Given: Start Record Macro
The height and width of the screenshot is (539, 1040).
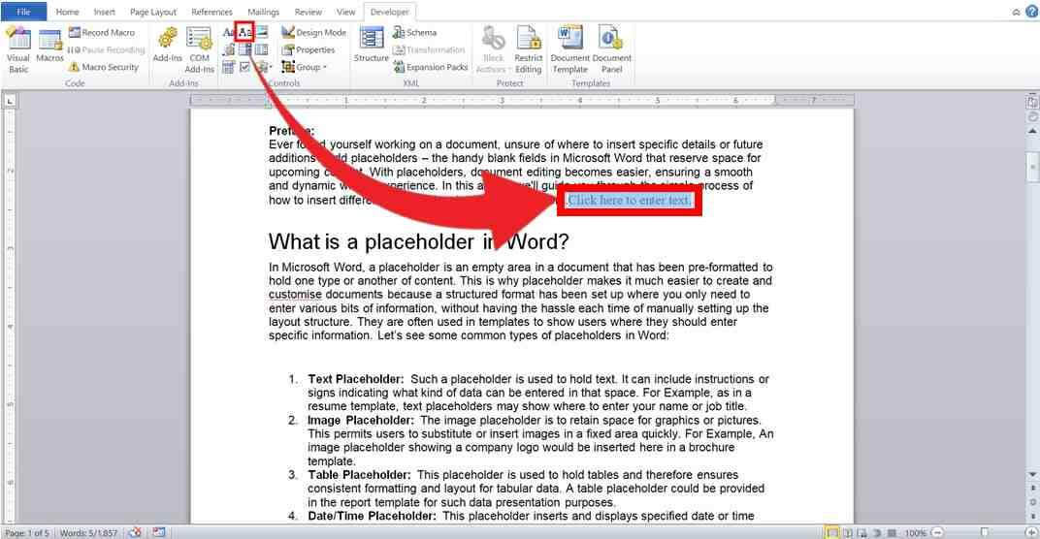Looking at the screenshot, I should coord(102,33).
